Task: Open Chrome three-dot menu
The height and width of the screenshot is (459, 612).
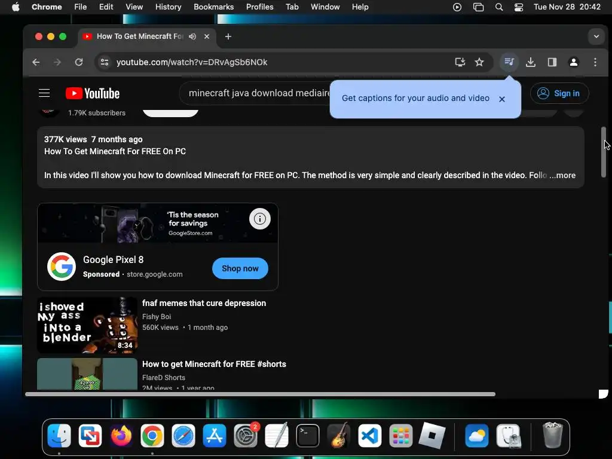Action: coord(595,62)
